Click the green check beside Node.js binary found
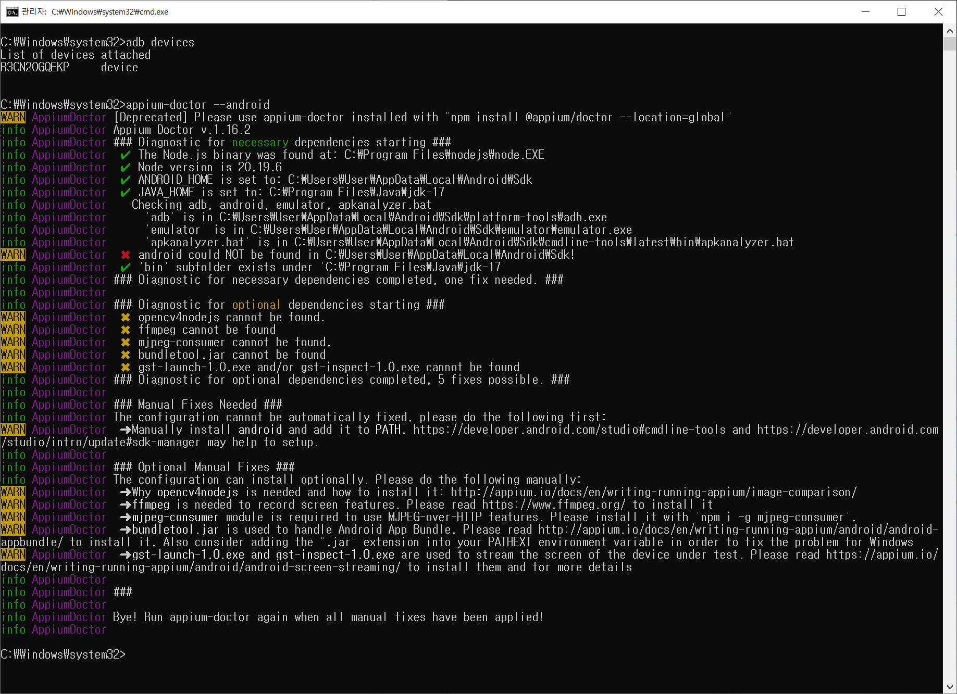 126,155
